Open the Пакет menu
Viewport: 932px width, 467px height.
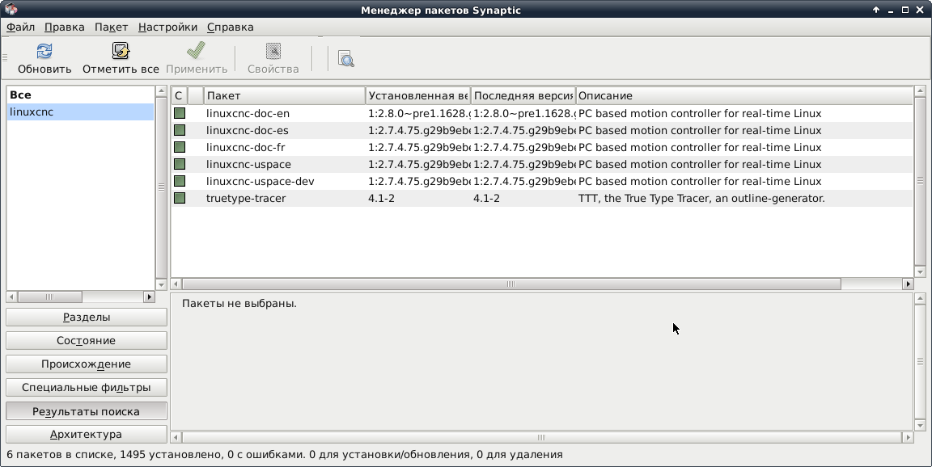(111, 27)
